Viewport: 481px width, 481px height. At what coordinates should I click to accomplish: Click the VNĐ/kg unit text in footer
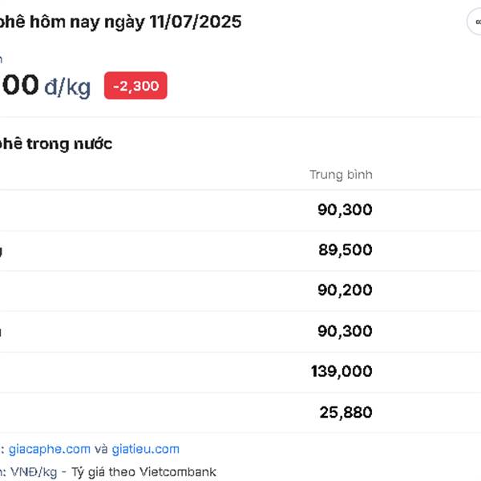click(34, 472)
